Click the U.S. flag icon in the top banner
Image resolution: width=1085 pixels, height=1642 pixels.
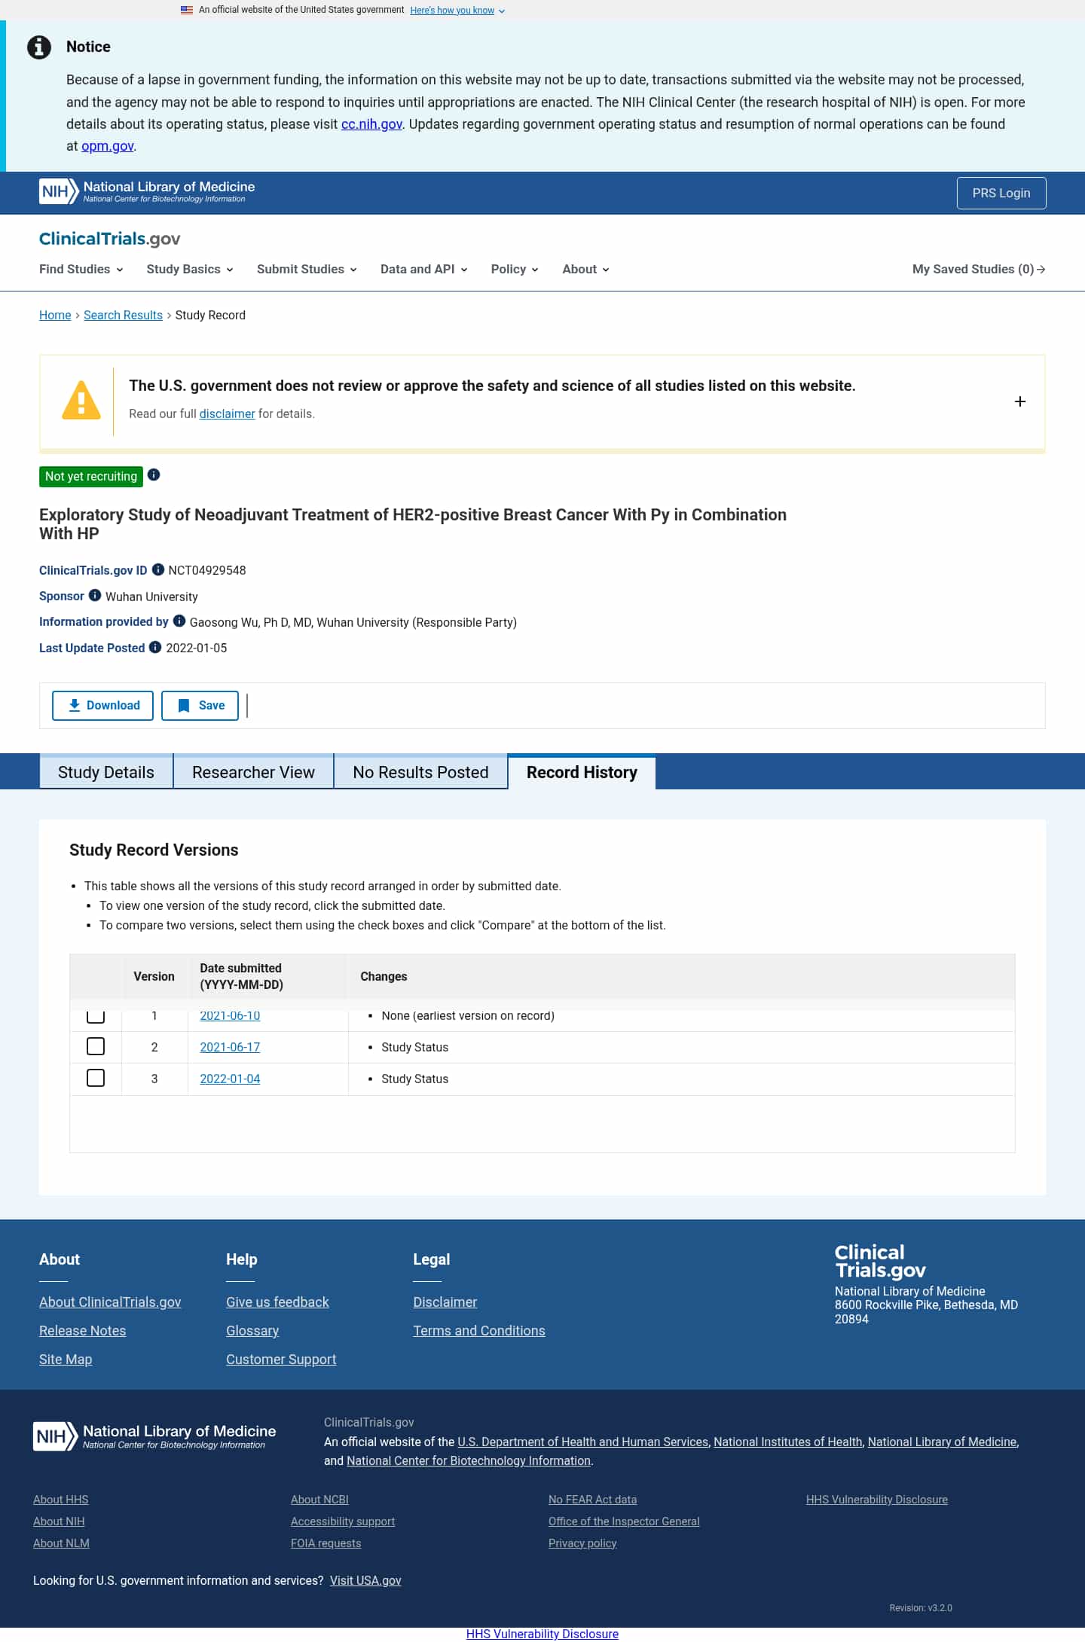(187, 10)
